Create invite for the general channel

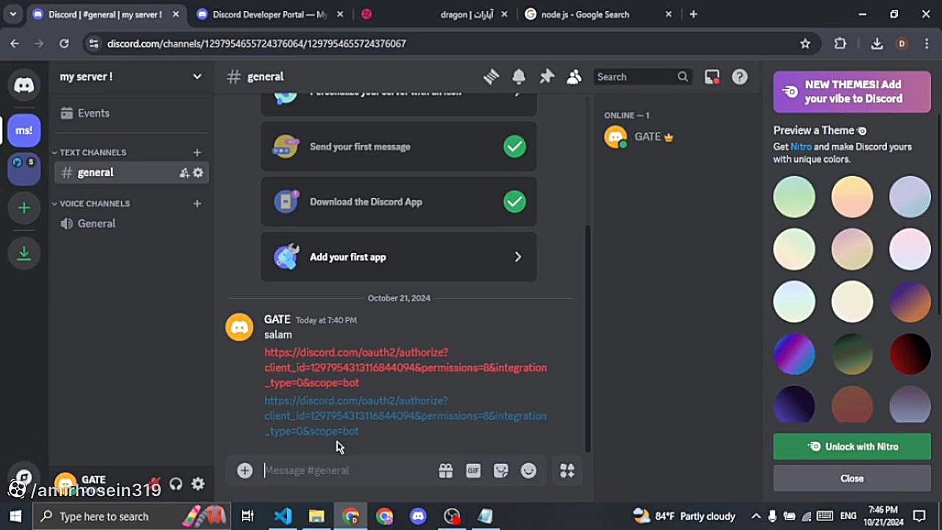(x=184, y=173)
